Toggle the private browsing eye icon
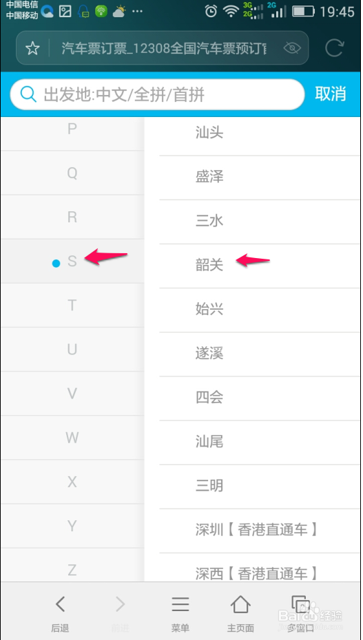Viewport: 363px width, 640px height. point(292,49)
